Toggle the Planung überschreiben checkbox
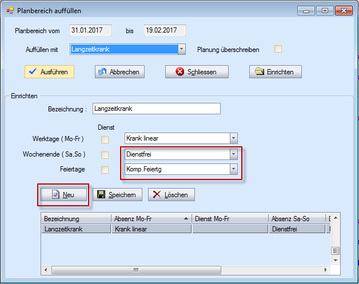The width and height of the screenshot is (359, 284). pyautogui.click(x=278, y=49)
